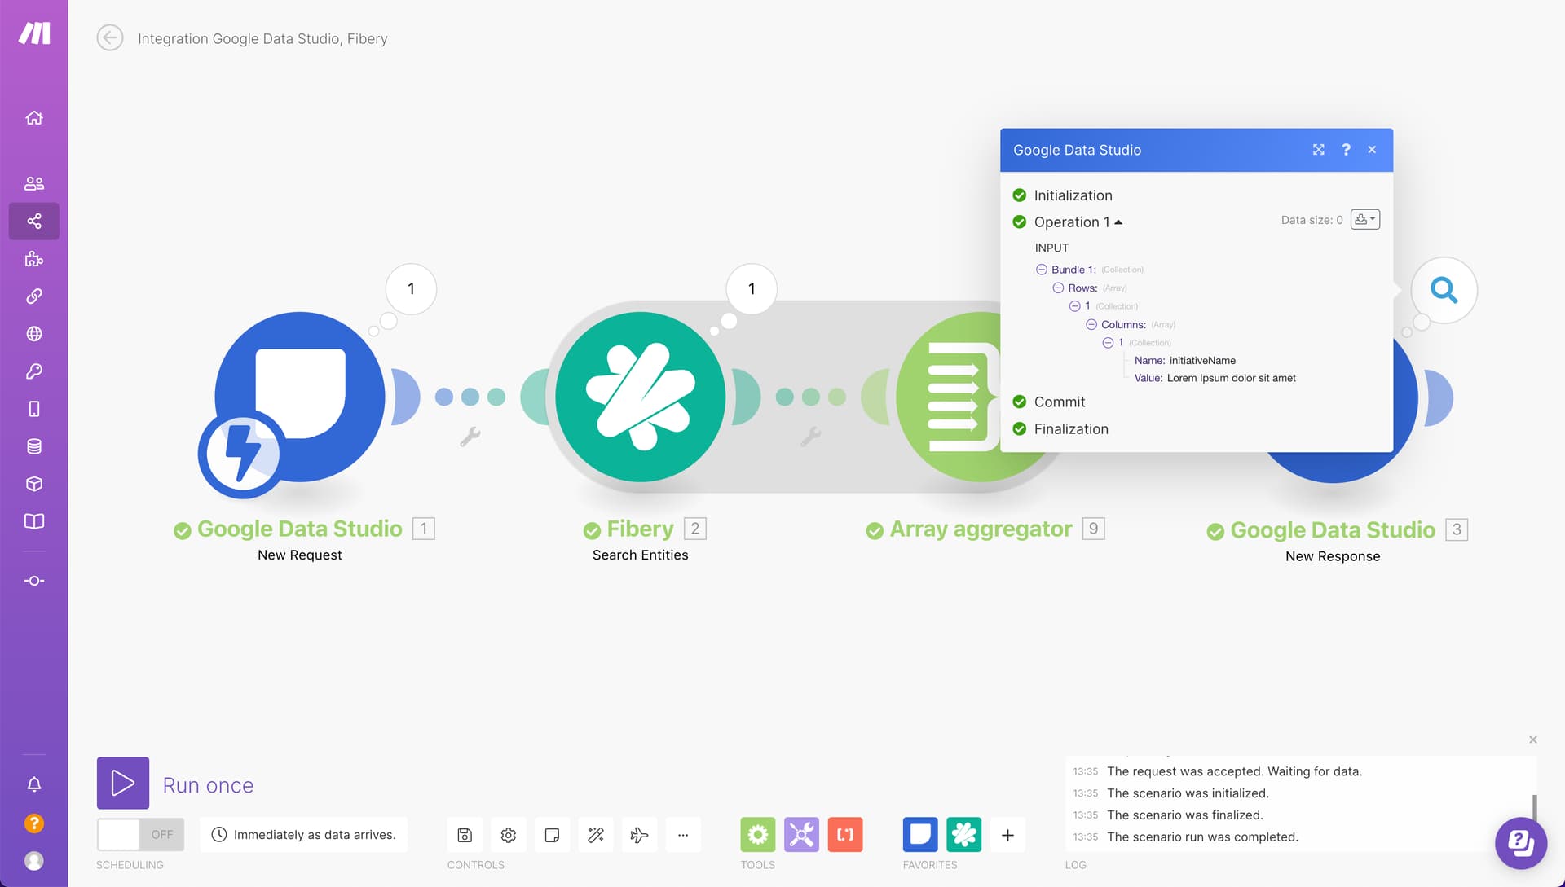The width and height of the screenshot is (1565, 887).
Task: Open red Text parser bracket icon
Action: 845,835
